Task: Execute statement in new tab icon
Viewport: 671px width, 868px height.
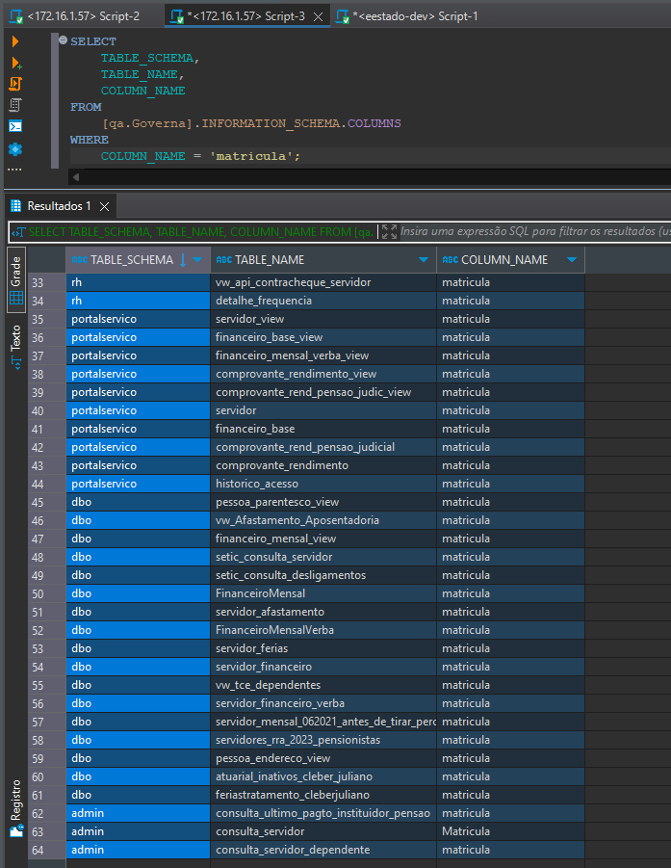Action: [16, 64]
